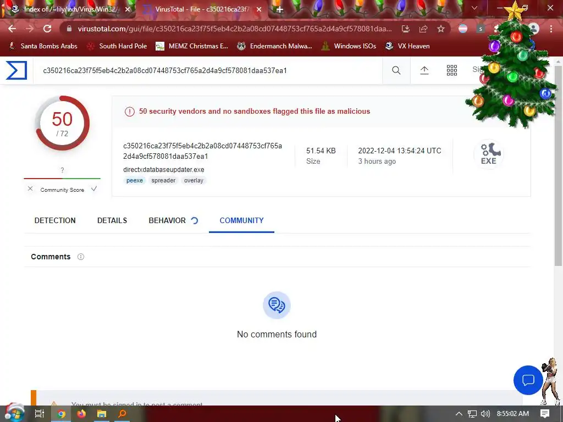Click the EXE file type icon
The height and width of the screenshot is (422, 563).
point(489,154)
